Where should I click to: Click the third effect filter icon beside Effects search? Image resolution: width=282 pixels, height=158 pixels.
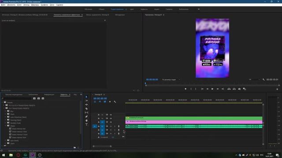point(43,98)
